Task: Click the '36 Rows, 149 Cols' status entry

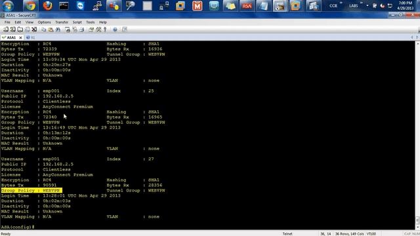Action: tap(349, 233)
